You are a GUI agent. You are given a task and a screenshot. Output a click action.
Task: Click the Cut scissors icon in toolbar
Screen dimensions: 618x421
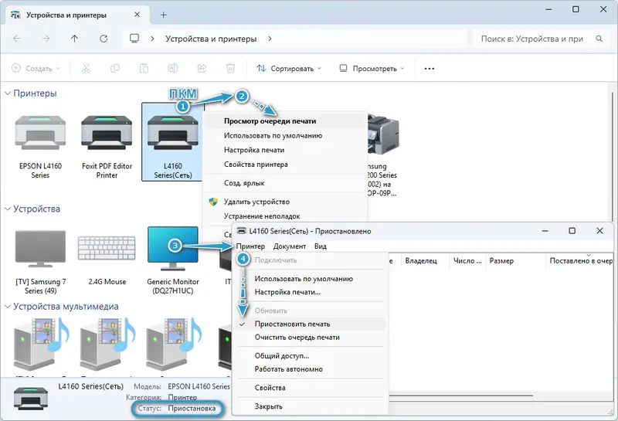pos(86,69)
